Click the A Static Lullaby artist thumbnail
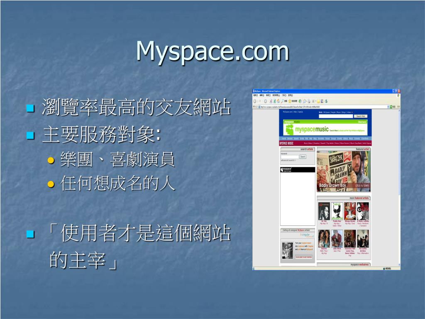This screenshot has height=319, width=425. (x=363, y=211)
